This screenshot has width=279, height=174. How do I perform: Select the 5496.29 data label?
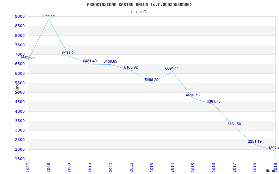click(x=152, y=80)
